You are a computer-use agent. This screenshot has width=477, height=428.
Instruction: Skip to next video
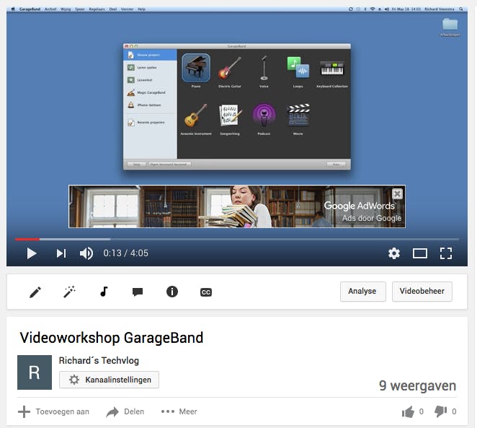point(61,253)
